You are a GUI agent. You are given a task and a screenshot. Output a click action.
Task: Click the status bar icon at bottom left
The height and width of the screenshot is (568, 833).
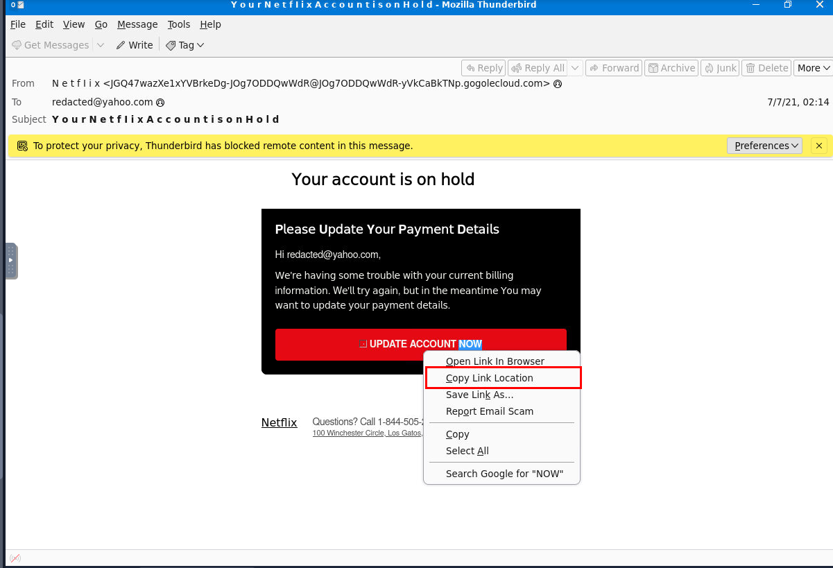(15, 558)
